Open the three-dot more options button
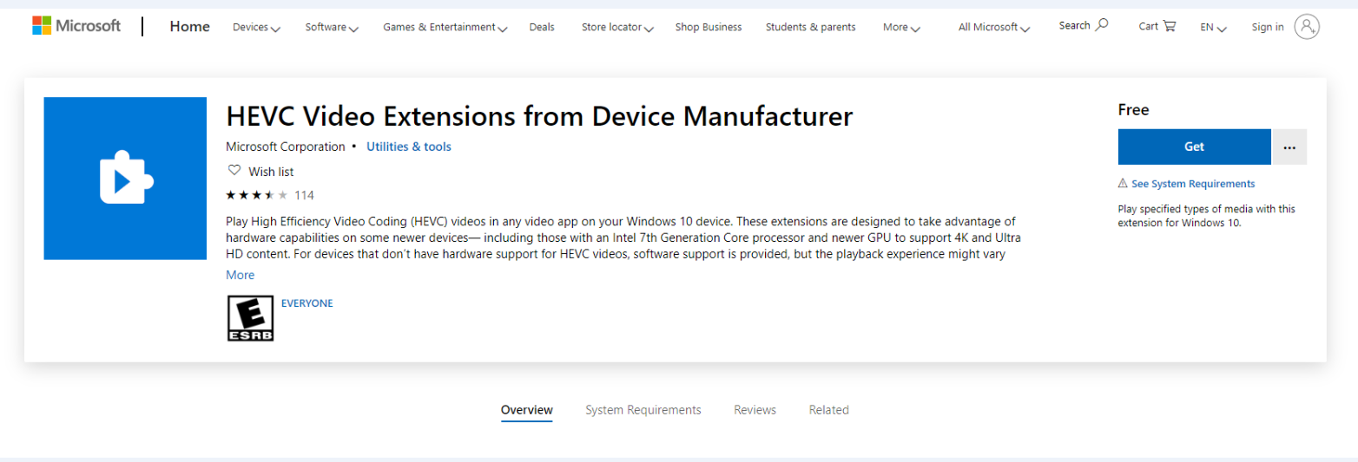This screenshot has height=462, width=1358. [1289, 146]
